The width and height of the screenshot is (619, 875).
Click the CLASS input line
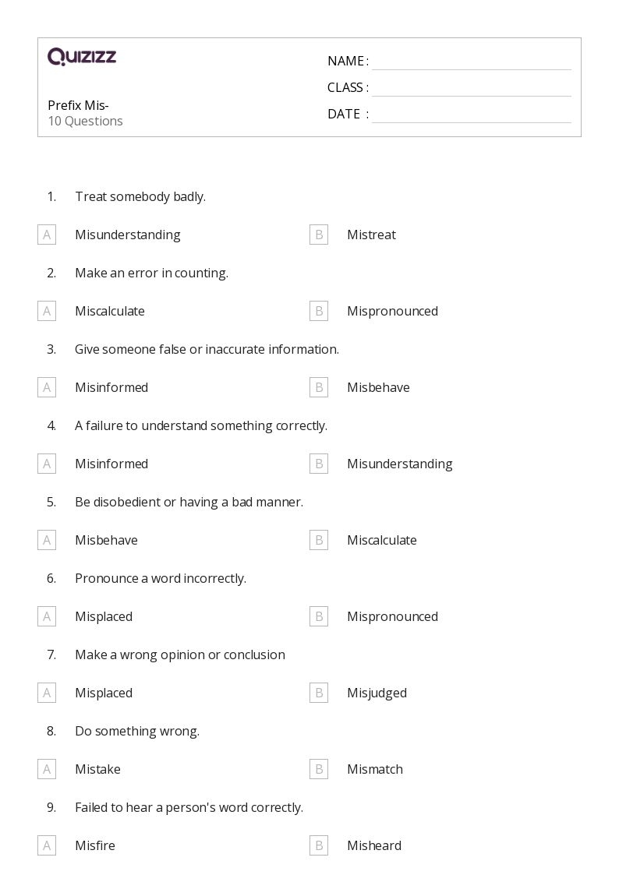point(471,88)
